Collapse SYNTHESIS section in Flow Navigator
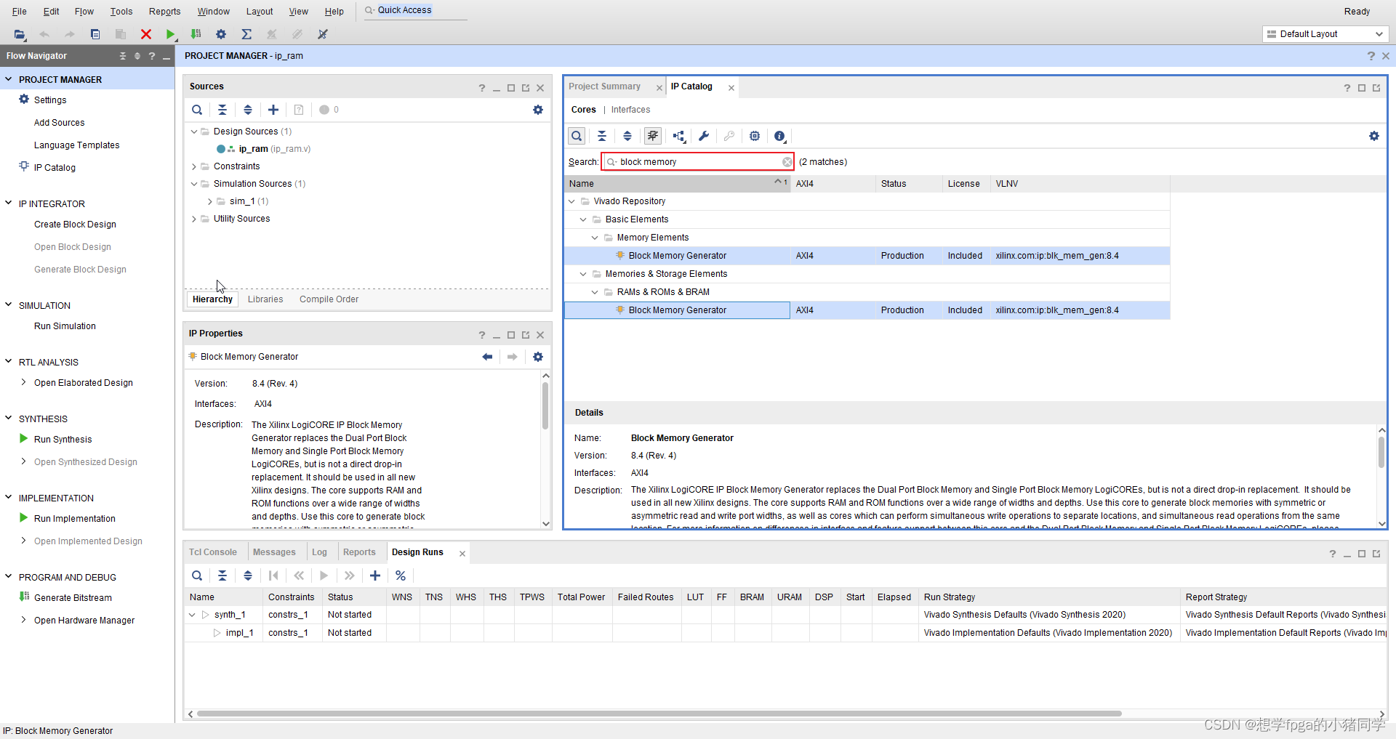This screenshot has height=739, width=1396. pyautogui.click(x=9, y=419)
